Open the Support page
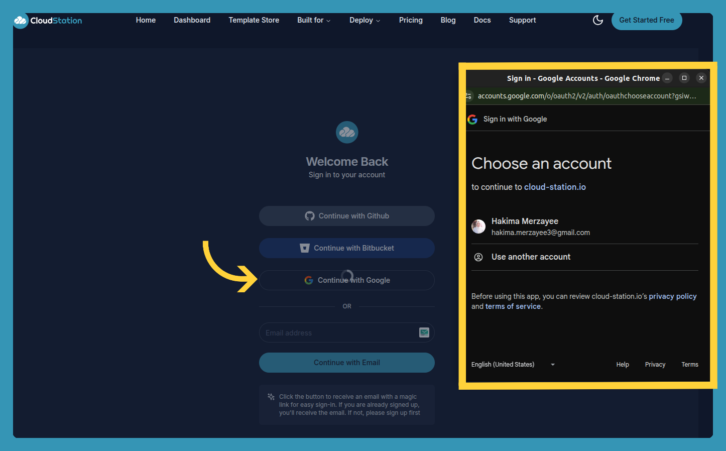The height and width of the screenshot is (451, 726). pos(522,20)
